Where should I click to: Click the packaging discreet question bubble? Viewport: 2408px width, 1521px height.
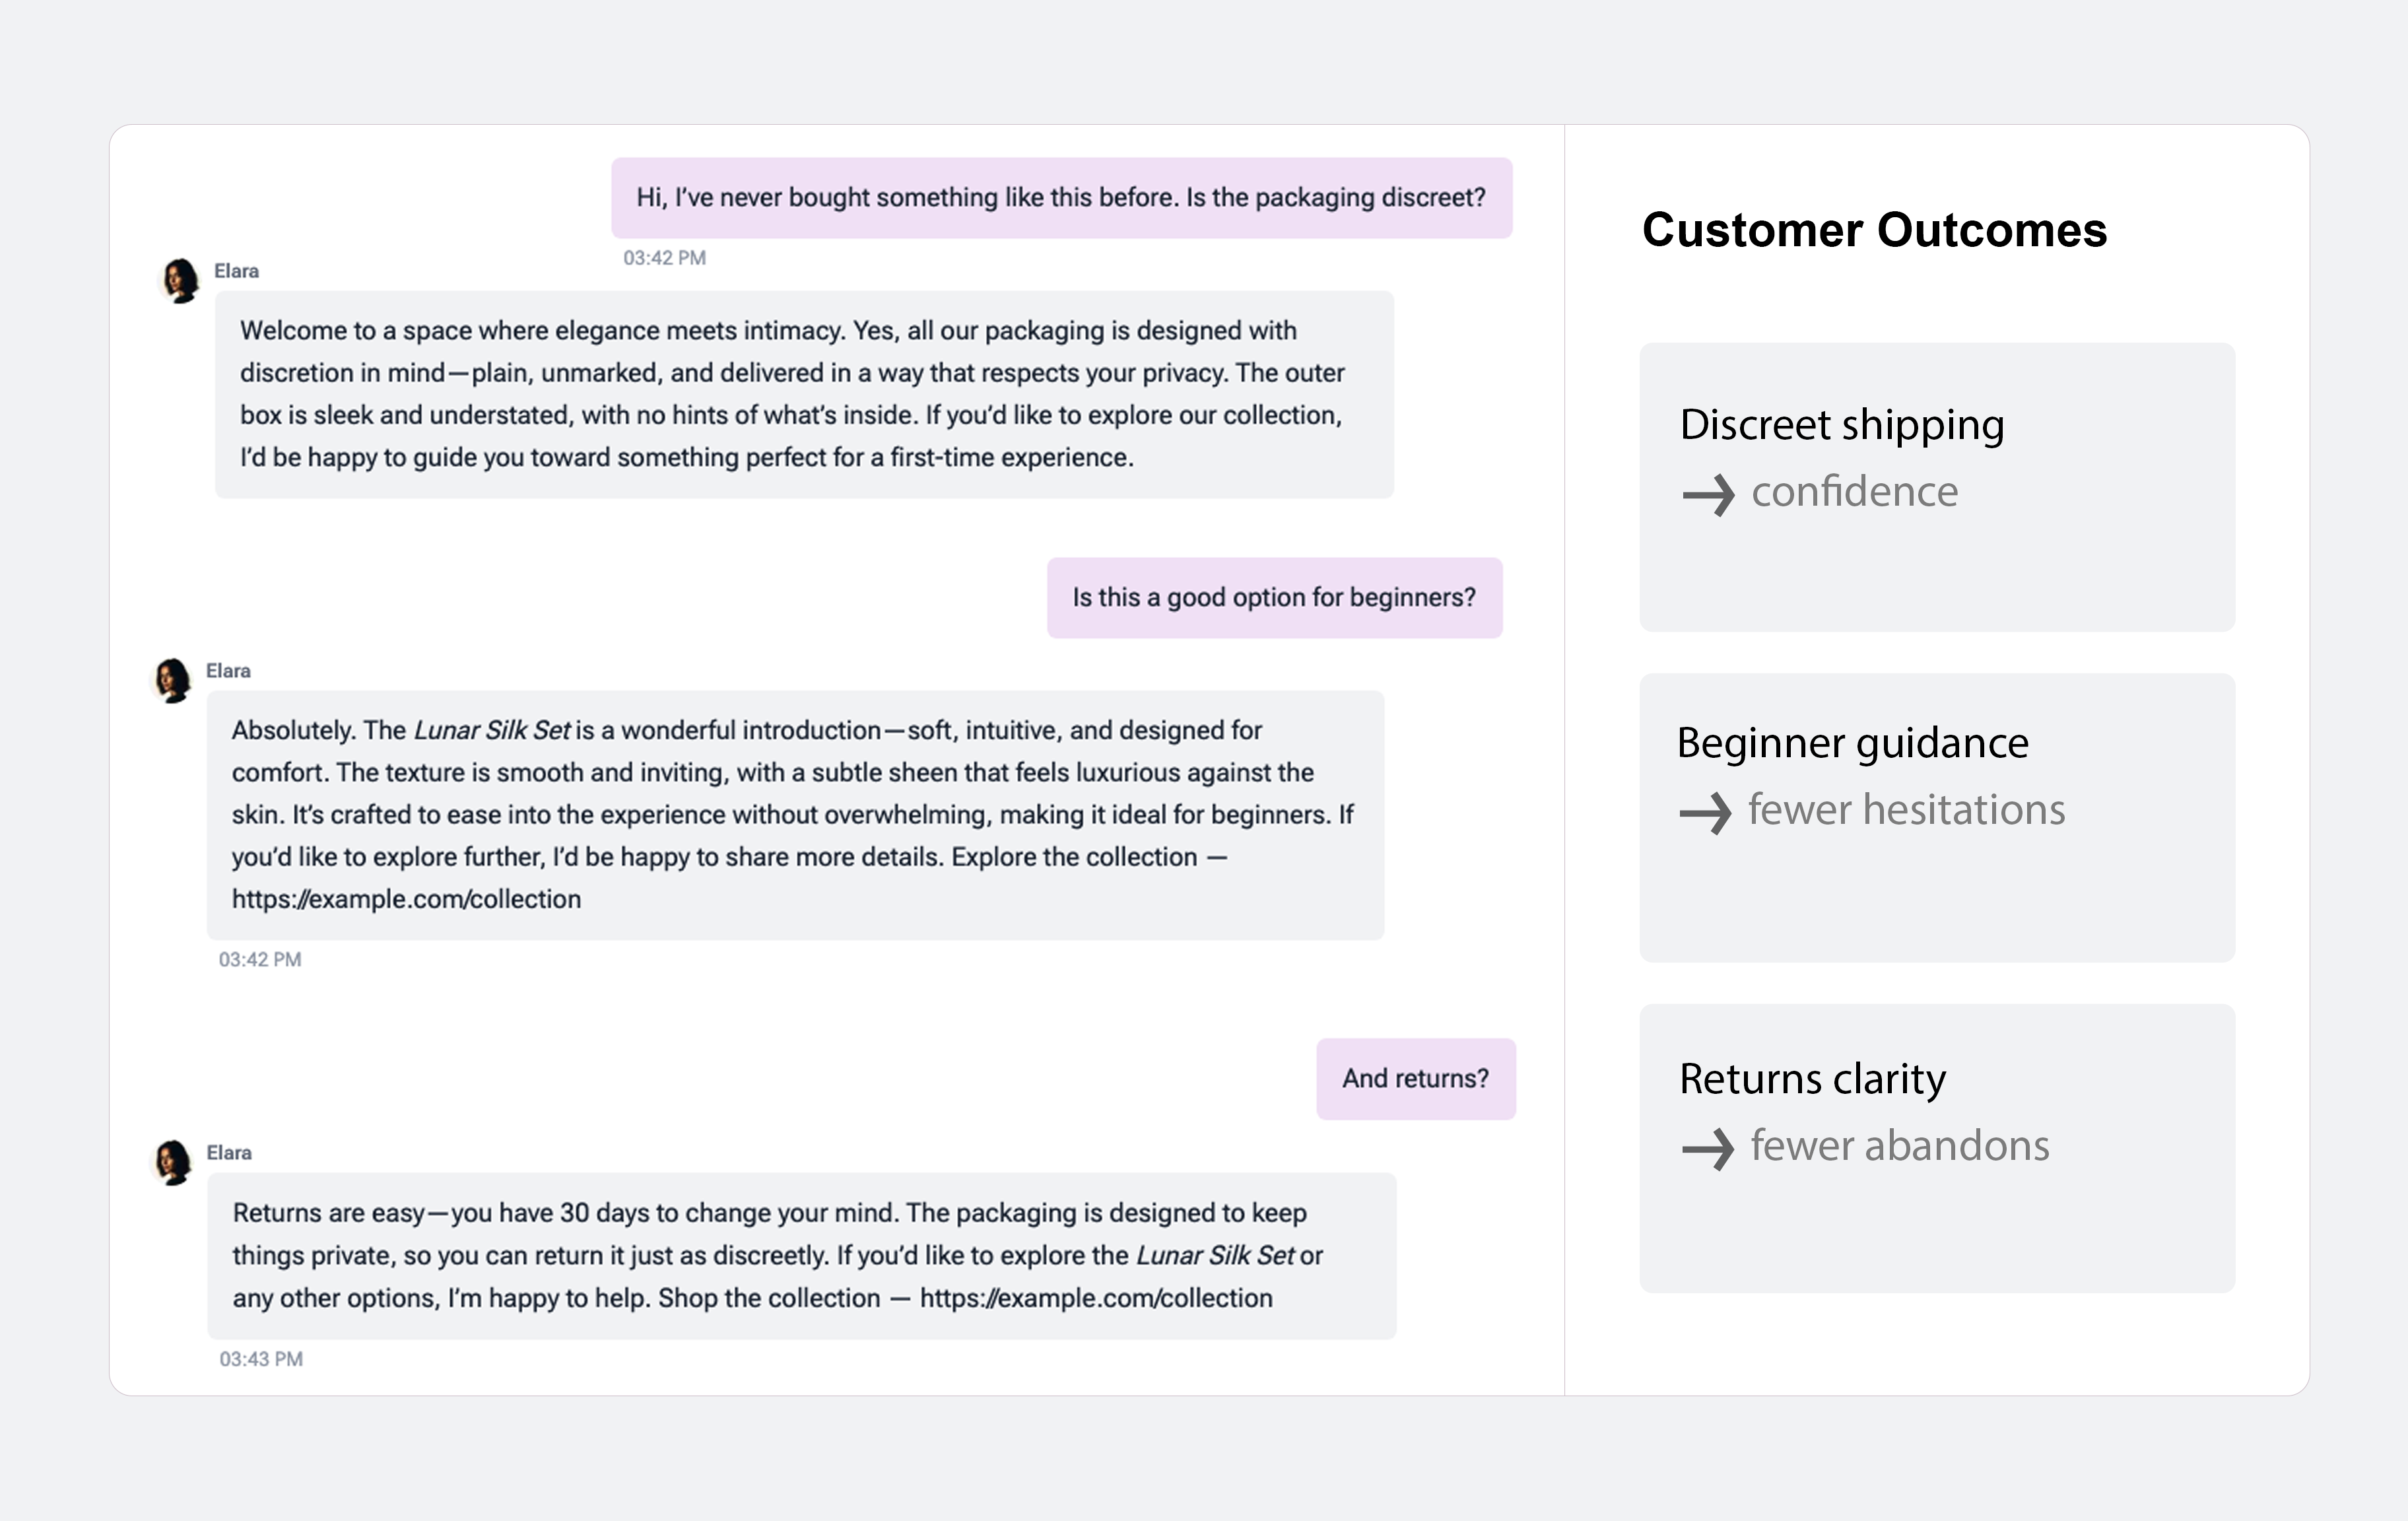tap(1061, 197)
